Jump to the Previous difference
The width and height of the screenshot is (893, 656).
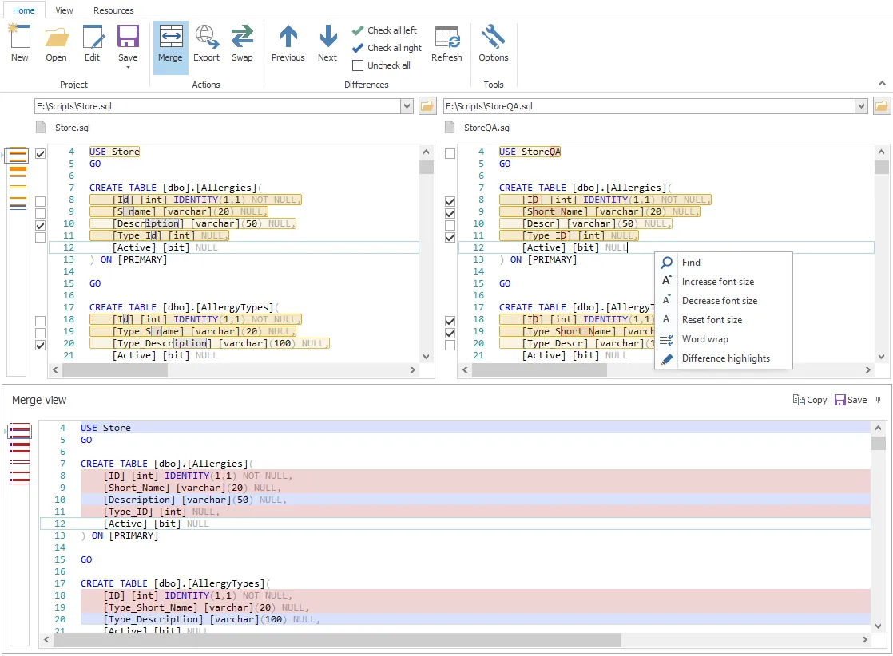pyautogui.click(x=288, y=44)
